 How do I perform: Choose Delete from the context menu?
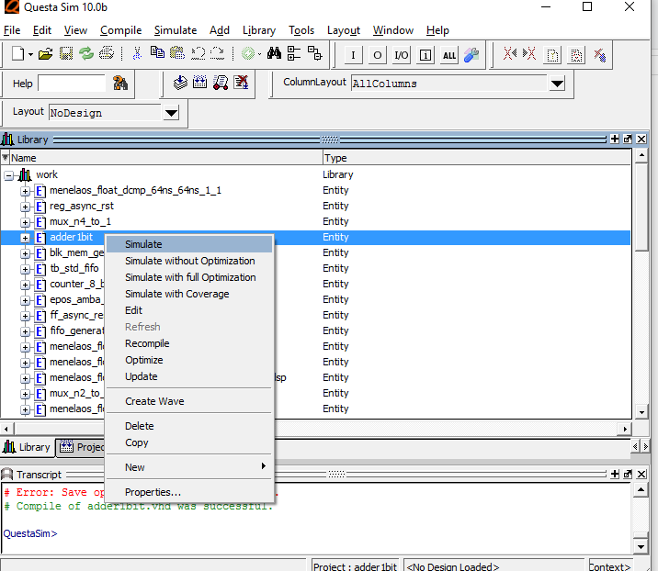tap(189, 426)
